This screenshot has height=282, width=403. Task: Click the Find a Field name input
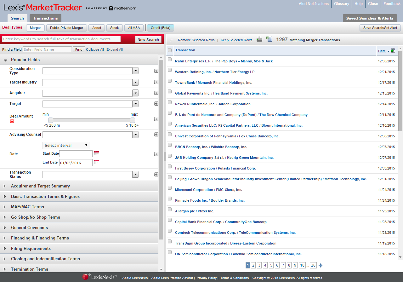(47, 49)
